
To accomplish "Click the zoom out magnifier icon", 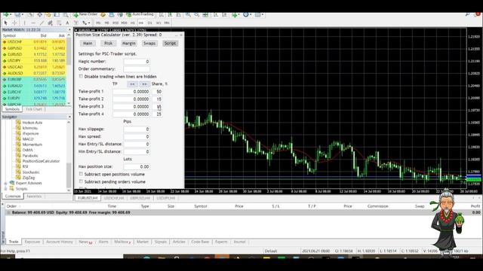I will (196, 14).
